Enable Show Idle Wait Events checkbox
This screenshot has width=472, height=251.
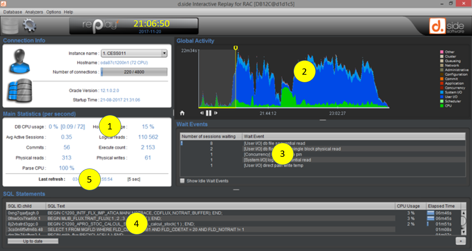point(182,181)
